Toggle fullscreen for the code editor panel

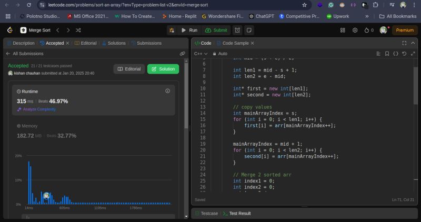point(404,43)
